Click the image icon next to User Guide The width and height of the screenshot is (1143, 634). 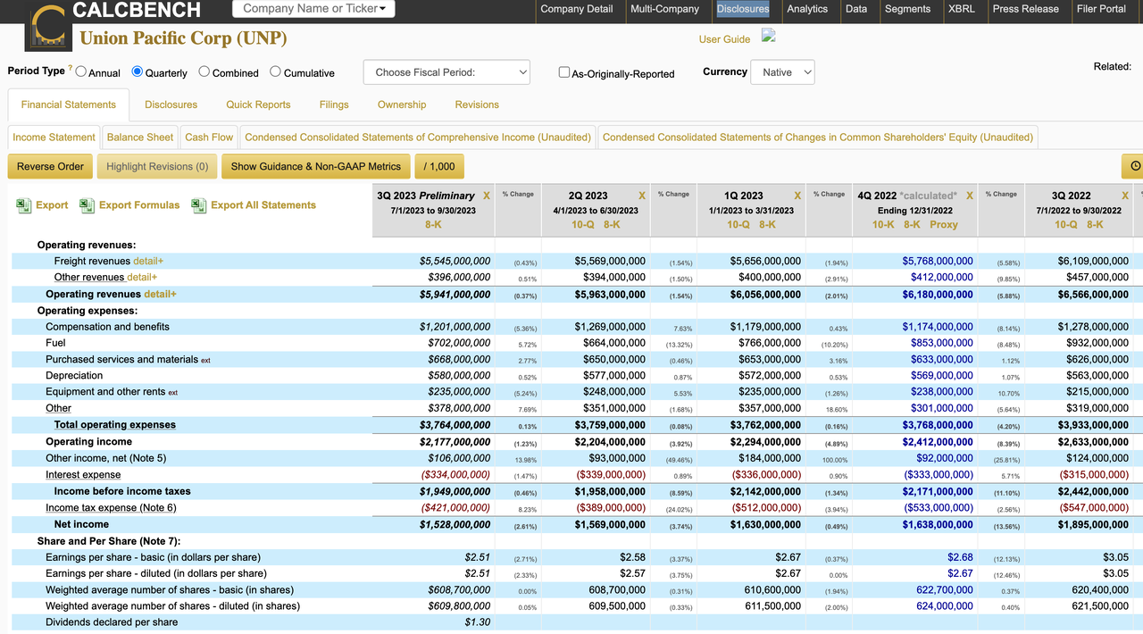(x=769, y=36)
